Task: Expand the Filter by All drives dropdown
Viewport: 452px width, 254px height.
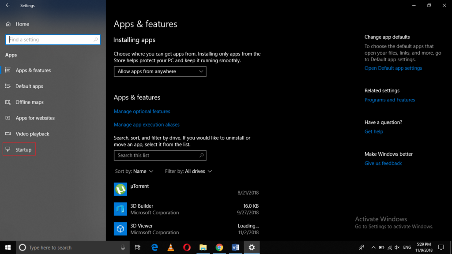Action: click(x=188, y=172)
